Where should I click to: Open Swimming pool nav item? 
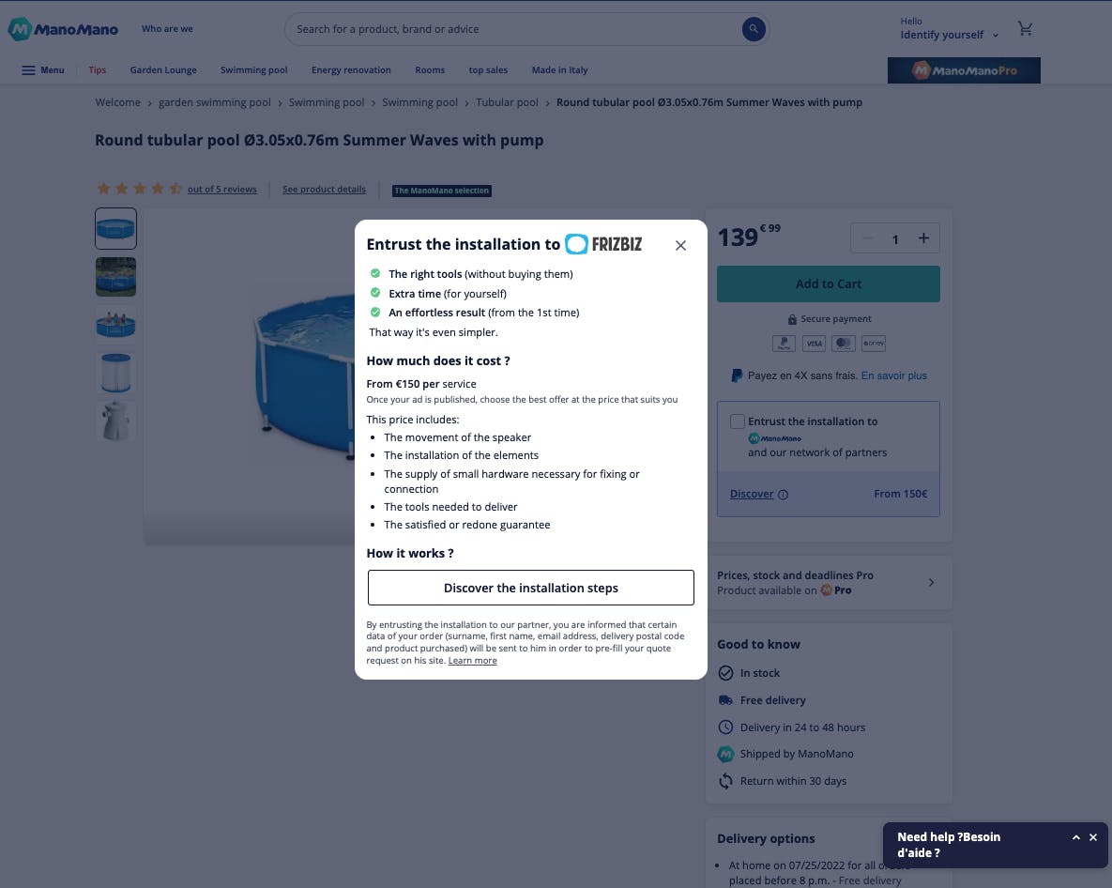point(254,70)
